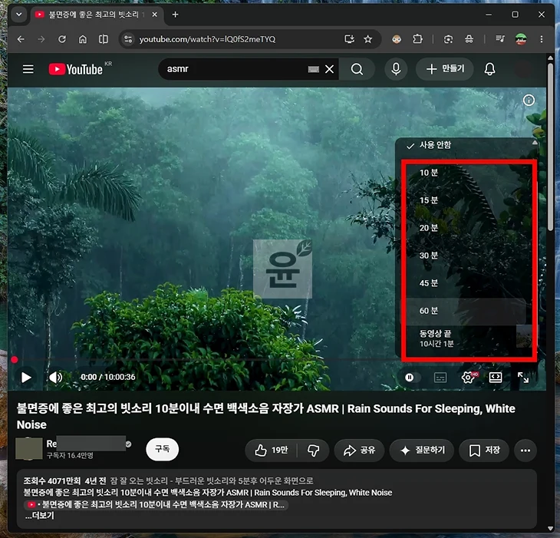Dislike the video
The image size is (560, 538).
point(313,450)
